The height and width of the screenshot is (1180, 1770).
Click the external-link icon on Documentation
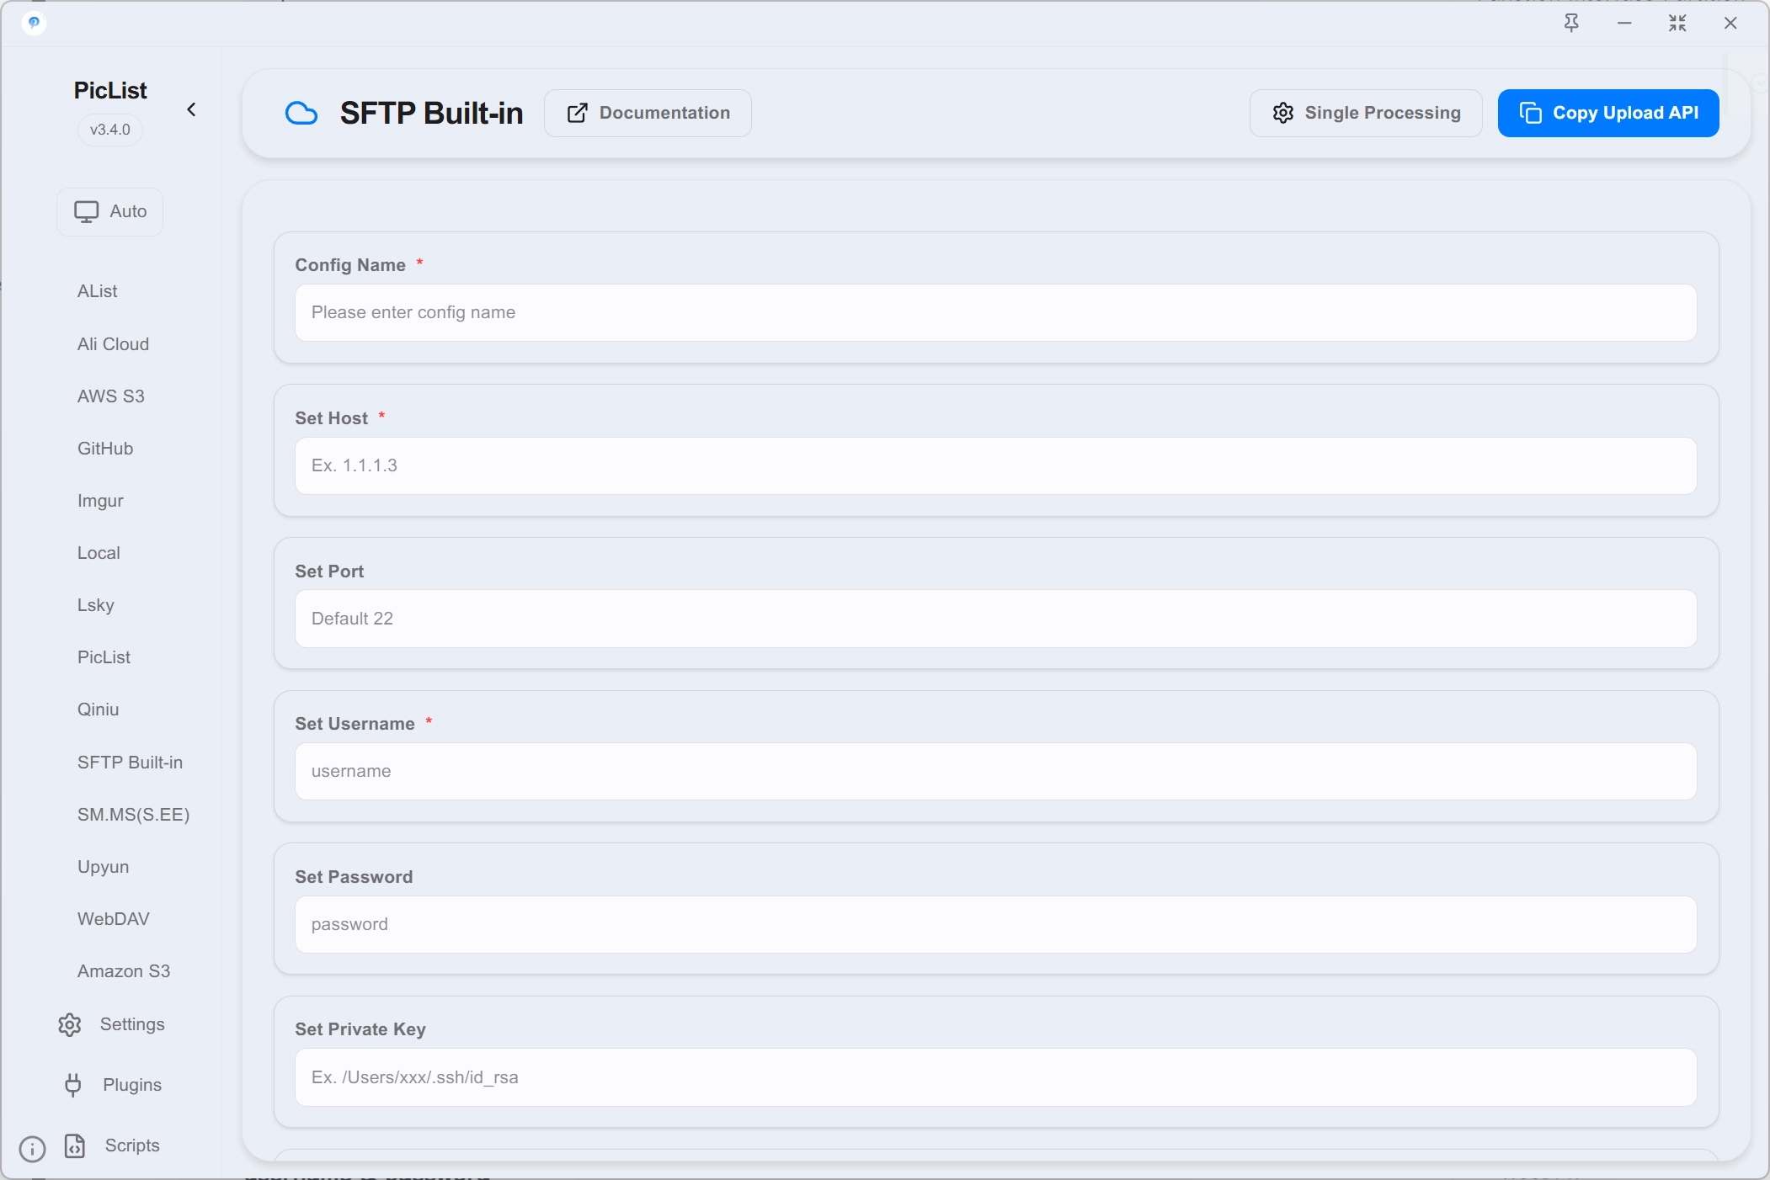click(x=578, y=113)
